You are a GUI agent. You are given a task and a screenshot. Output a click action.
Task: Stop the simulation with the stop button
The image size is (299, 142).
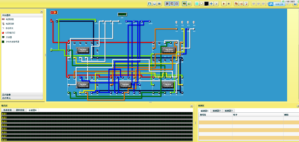point(229,4)
